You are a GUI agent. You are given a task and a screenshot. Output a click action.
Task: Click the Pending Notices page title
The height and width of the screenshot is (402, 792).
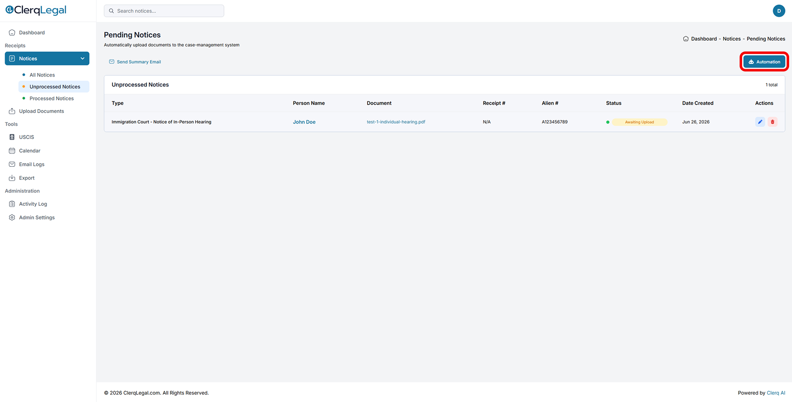point(132,35)
